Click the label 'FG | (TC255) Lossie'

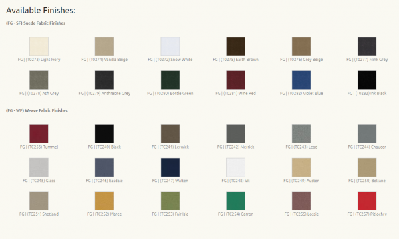[301, 214]
